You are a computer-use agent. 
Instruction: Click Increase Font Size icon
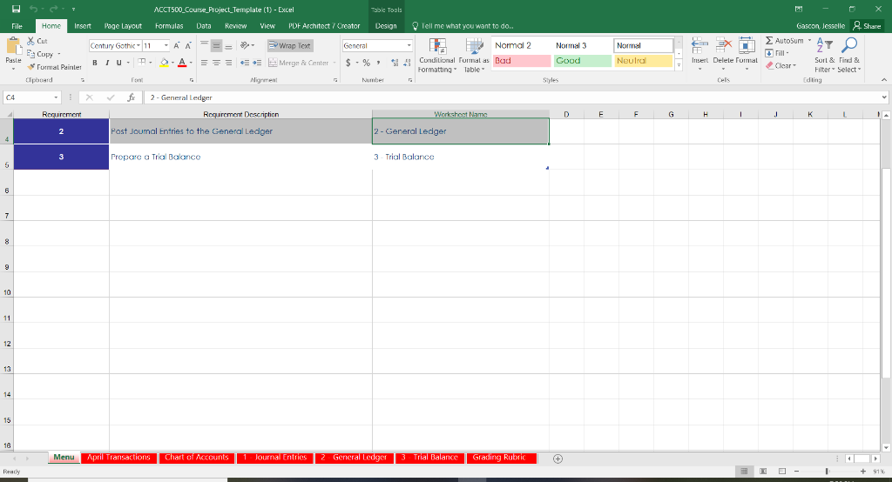176,45
